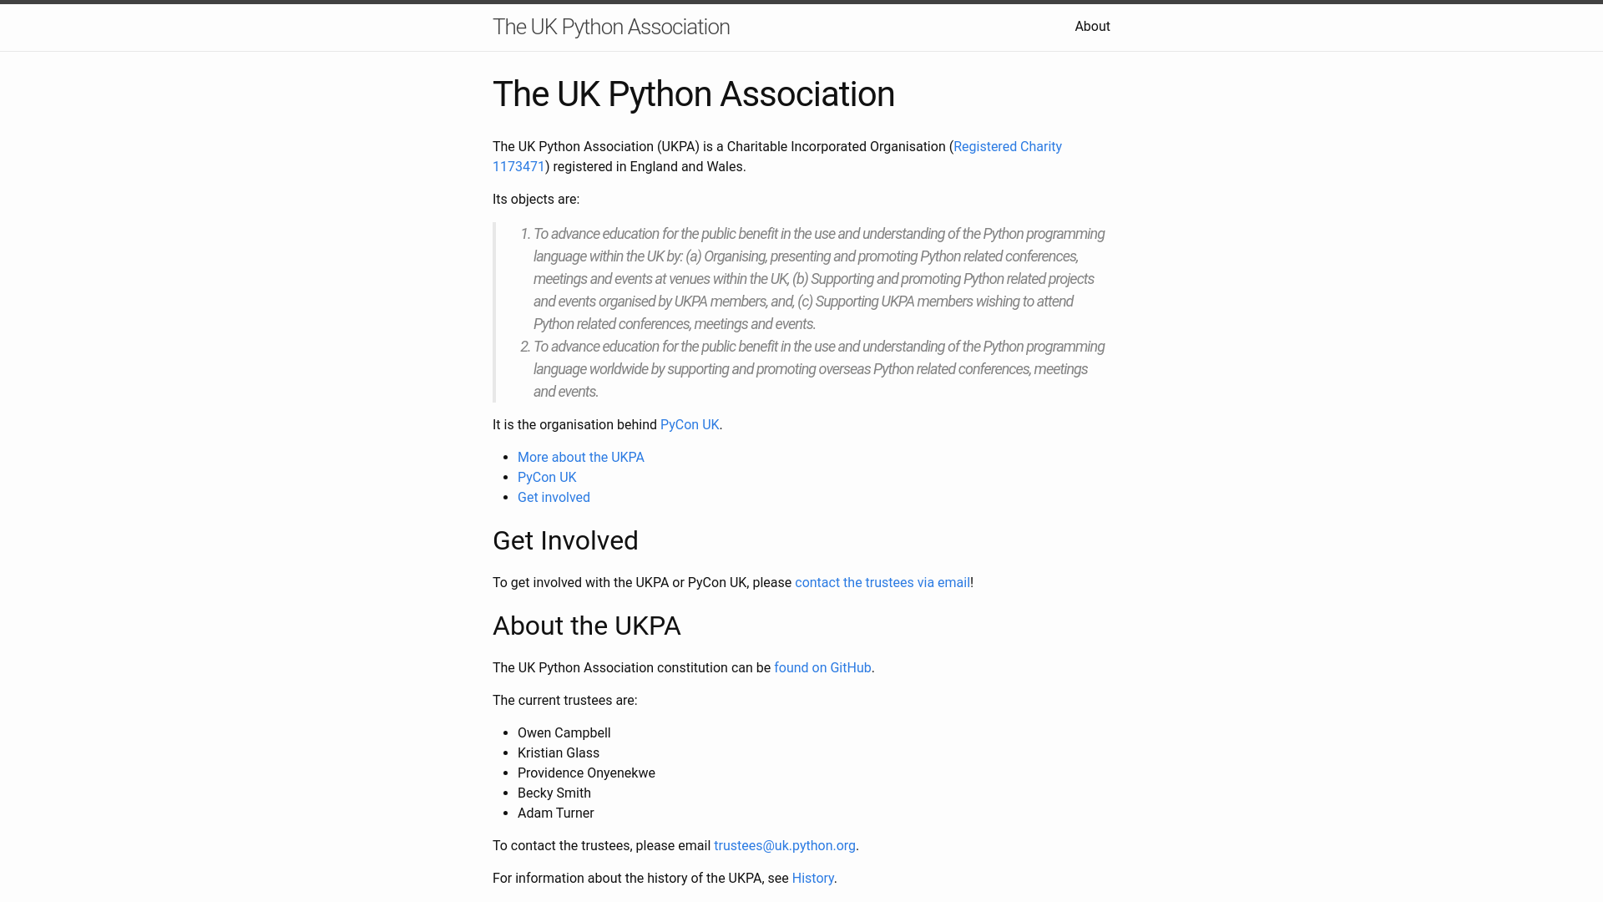Screen dimensions: 1603x902
Task: Click the text Its objects are:
Action: tap(536, 199)
